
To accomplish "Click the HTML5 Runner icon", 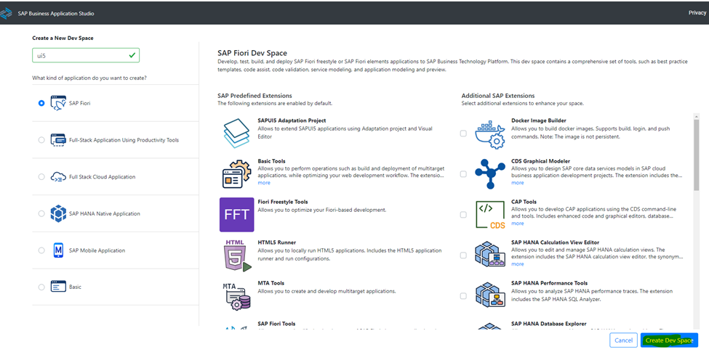I will click(x=236, y=255).
